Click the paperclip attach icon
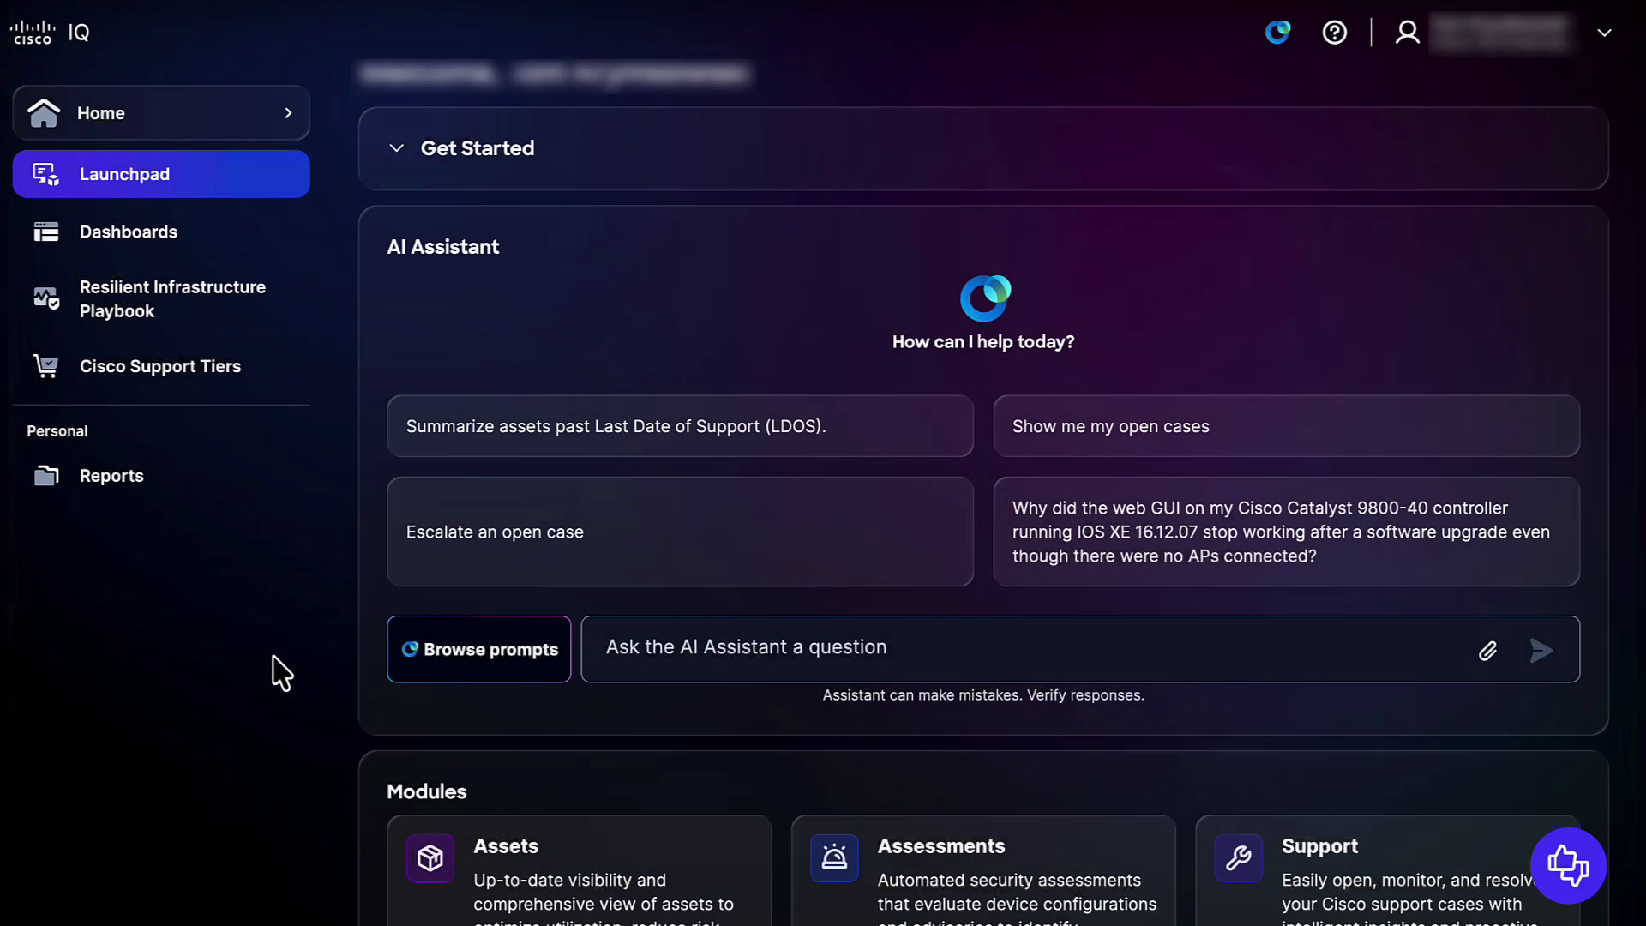 pyautogui.click(x=1487, y=651)
